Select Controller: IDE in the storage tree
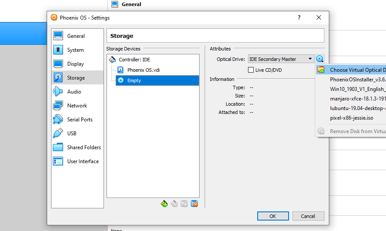This screenshot has height=231, width=386. 134,60
